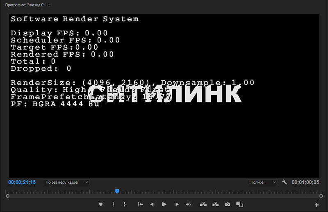
Task: Export frame with camera icon
Action: point(228,204)
